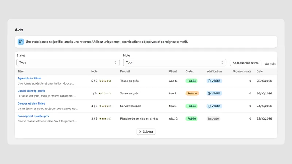Click the Vérification column header
The image size is (292, 164).
(214, 71)
